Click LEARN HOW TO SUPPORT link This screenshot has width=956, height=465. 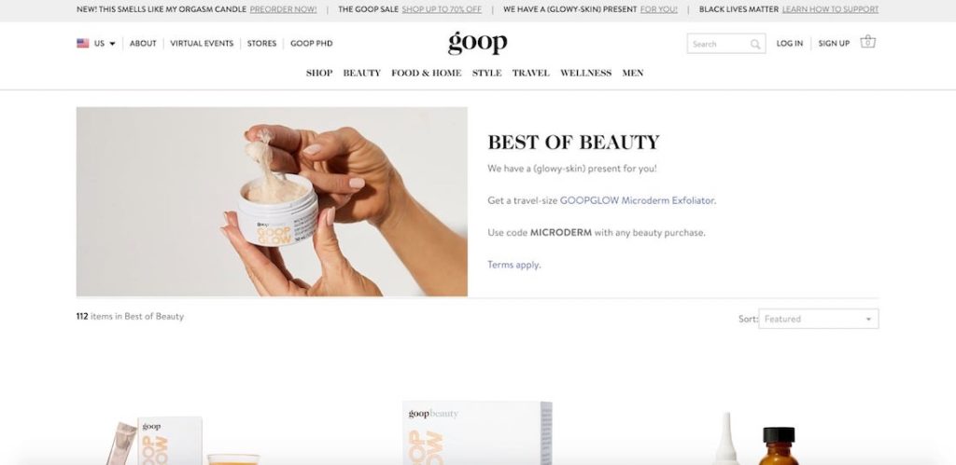click(x=830, y=9)
